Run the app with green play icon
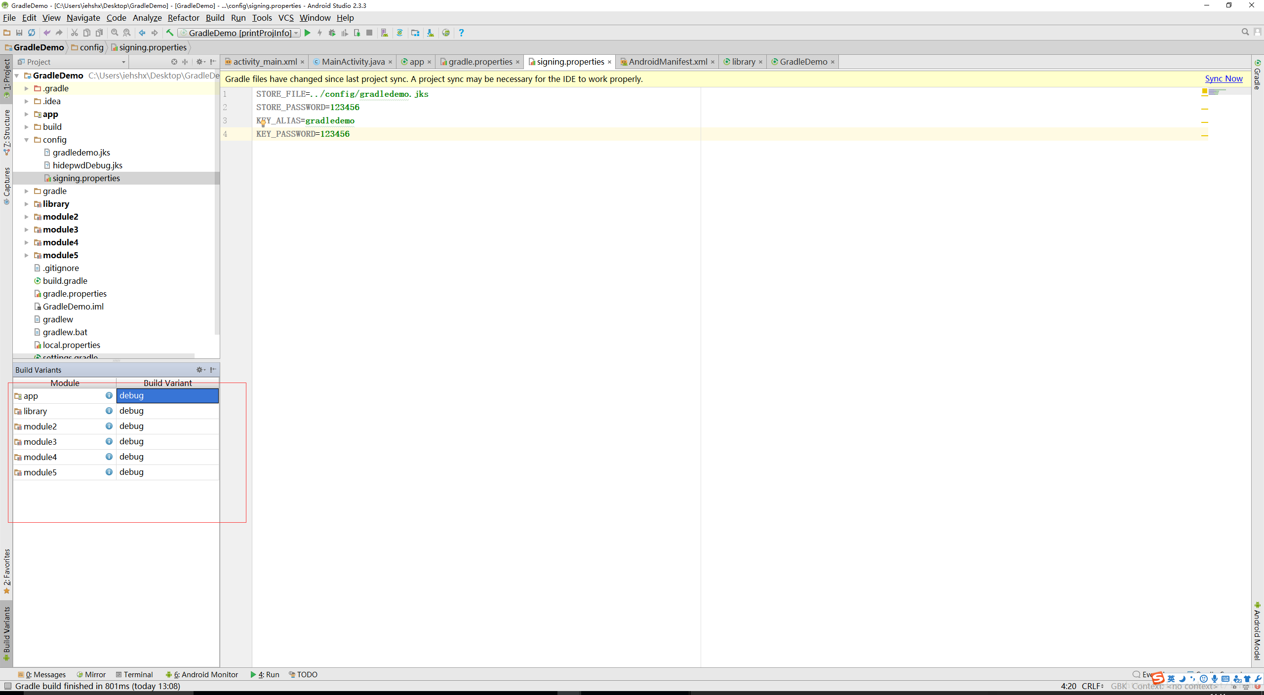Screen dimensions: 1264x695 308,33
